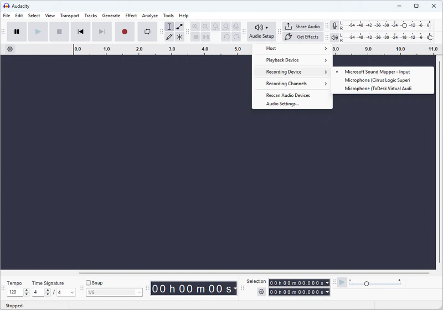Open the Tools menu
The image size is (443, 310).
pos(168,15)
